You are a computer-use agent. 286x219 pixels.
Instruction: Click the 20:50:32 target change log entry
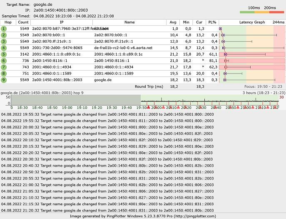(107, 172)
